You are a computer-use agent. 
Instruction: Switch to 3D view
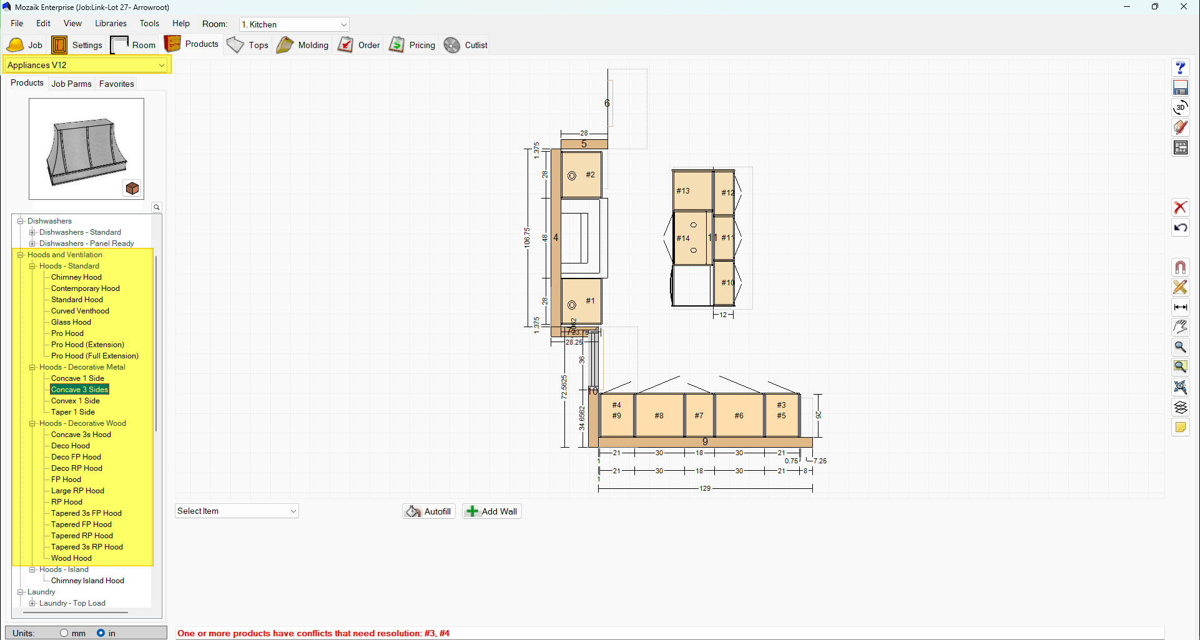click(1180, 107)
